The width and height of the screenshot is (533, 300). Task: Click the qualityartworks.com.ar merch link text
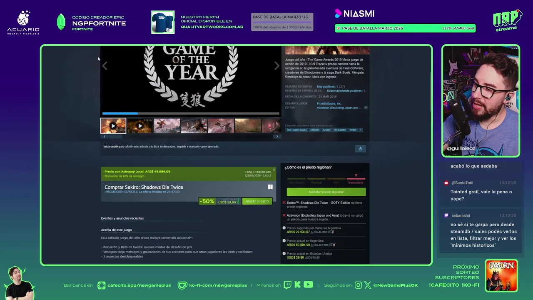212,27
